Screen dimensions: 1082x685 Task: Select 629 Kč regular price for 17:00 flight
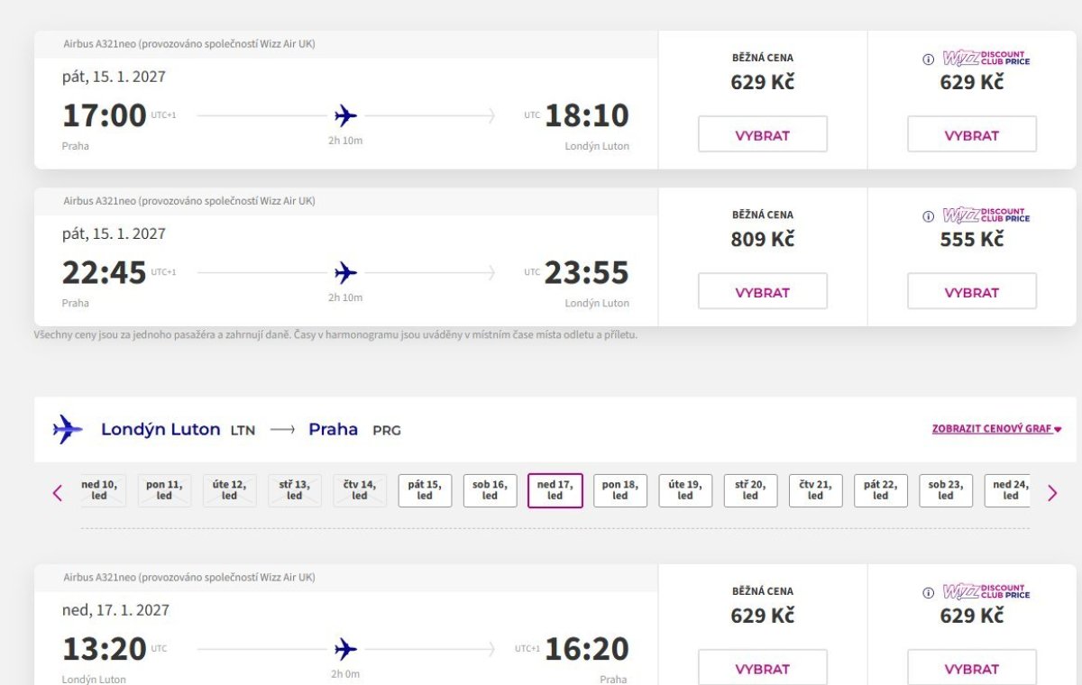[763, 134]
